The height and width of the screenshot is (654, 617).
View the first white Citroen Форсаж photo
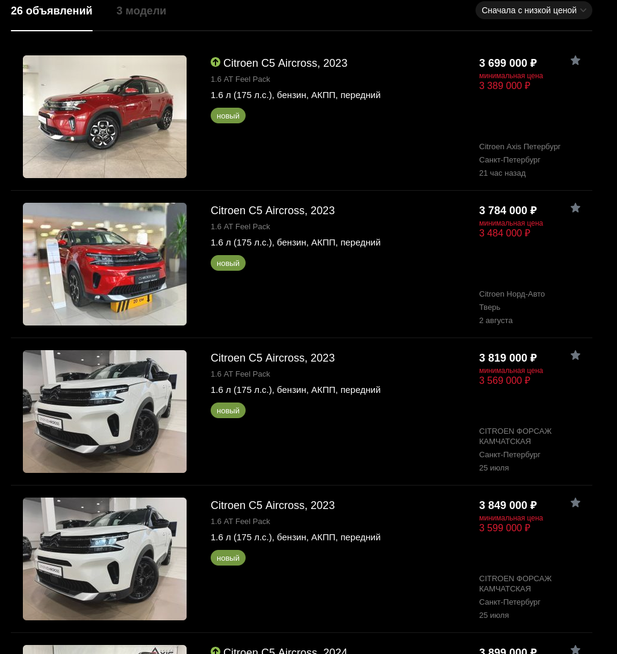(105, 412)
